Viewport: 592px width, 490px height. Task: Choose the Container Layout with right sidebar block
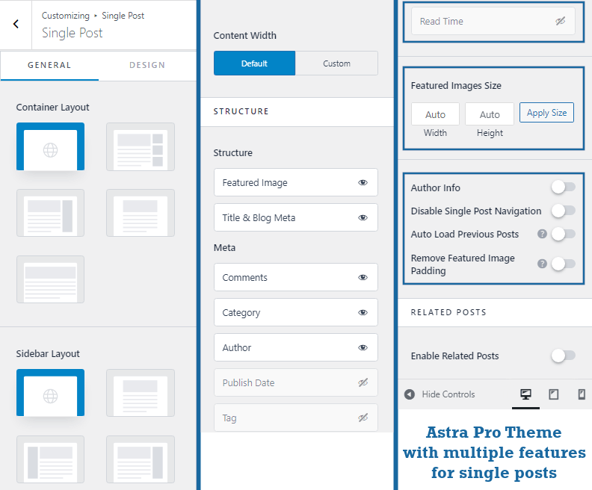50,213
